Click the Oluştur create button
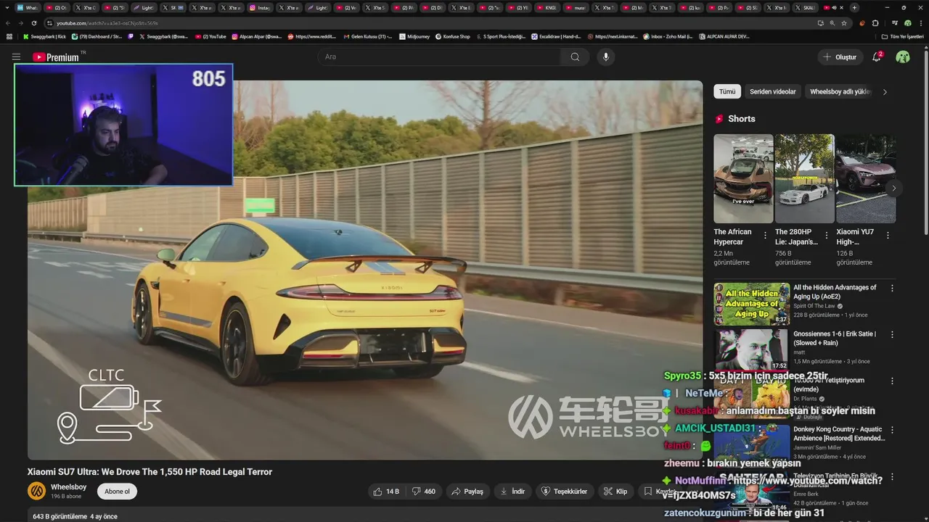The width and height of the screenshot is (929, 522). 840,57
